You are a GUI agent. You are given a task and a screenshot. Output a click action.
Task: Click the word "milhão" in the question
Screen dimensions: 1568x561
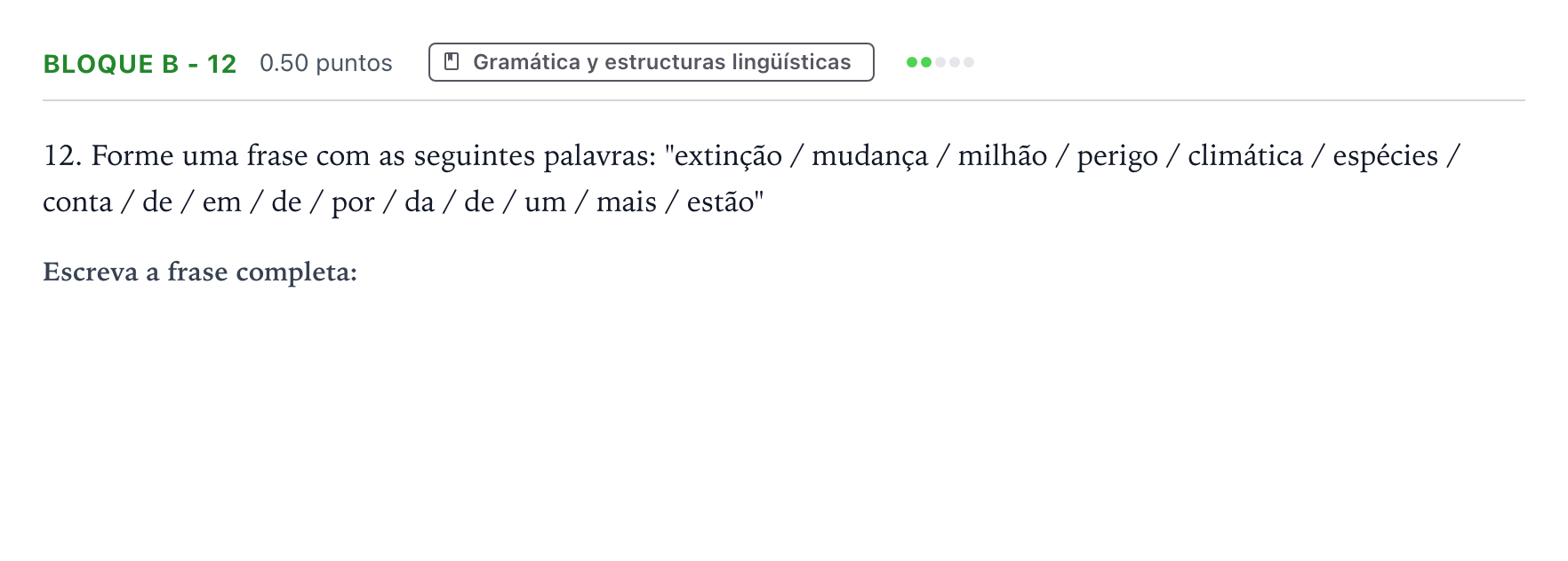(x=1002, y=156)
